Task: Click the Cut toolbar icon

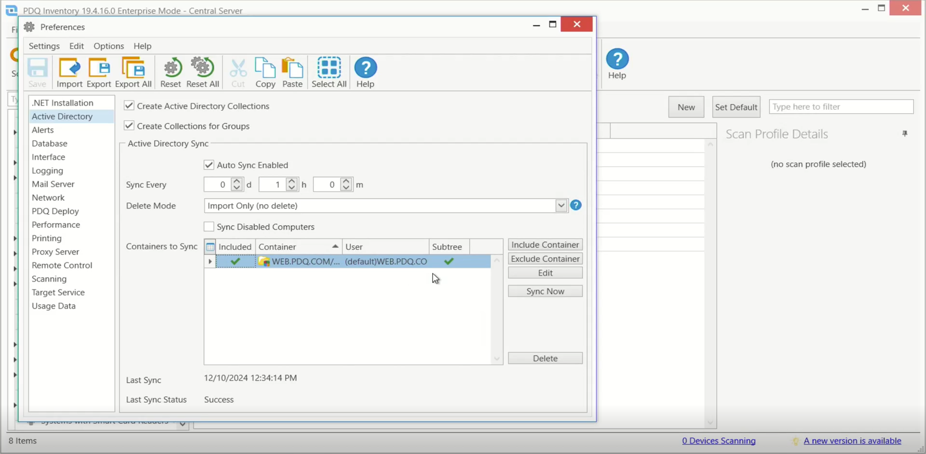Action: (x=238, y=73)
